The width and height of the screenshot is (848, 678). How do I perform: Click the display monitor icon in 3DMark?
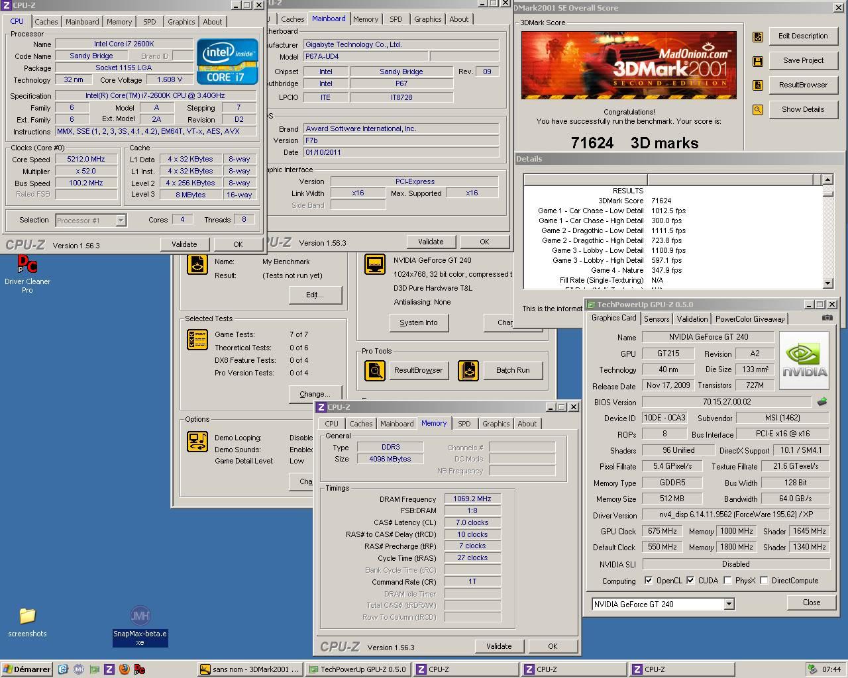coord(375,264)
